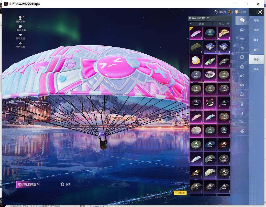Minimize the 和平精英模拟器高清版 window
The height and width of the screenshot is (207, 266).
235,4
